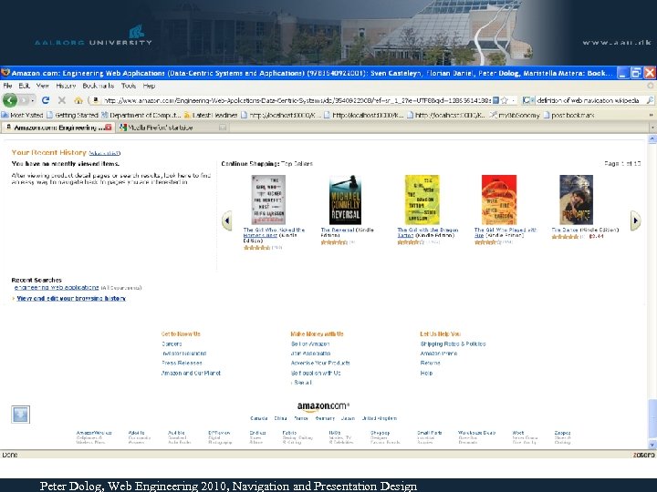Image resolution: width=657 pixels, height=492 pixels.
Task: Open the History menu
Action: (66, 86)
